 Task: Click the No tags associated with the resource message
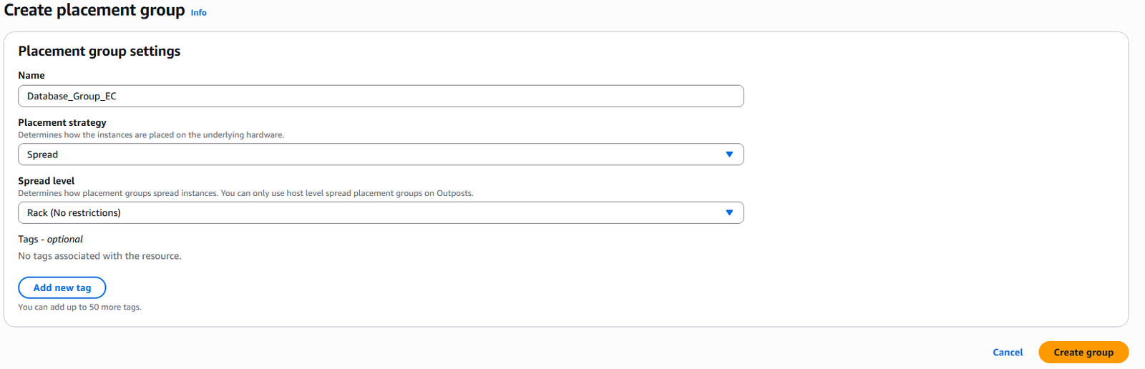tap(99, 256)
